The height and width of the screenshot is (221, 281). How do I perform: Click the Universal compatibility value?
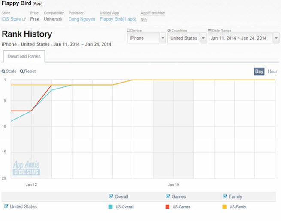pyautogui.click(x=53, y=19)
